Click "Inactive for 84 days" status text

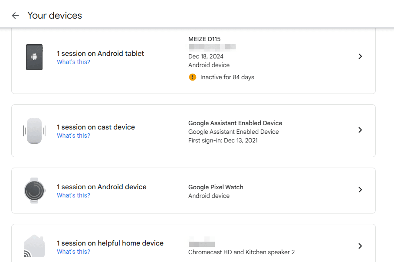coord(227,77)
